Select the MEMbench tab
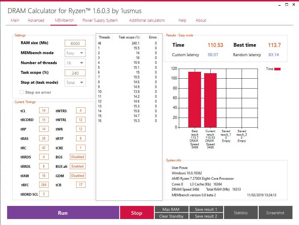Viewport: 299px width, 225px height. (64, 20)
